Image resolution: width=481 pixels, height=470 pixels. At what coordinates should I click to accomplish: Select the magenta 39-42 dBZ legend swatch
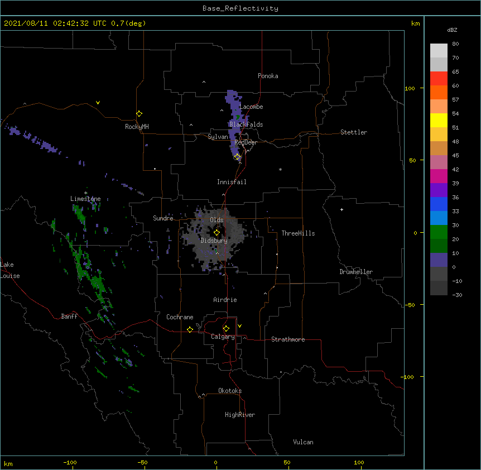click(x=439, y=176)
